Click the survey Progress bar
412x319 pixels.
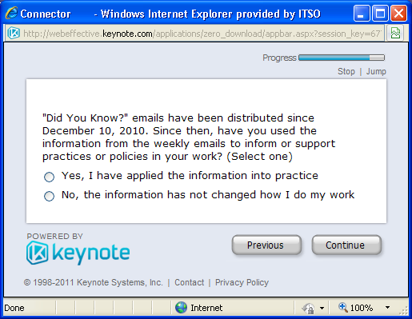[342, 58]
